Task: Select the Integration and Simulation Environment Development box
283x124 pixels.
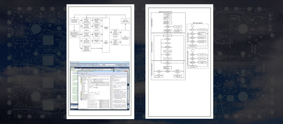Action: [86, 48]
